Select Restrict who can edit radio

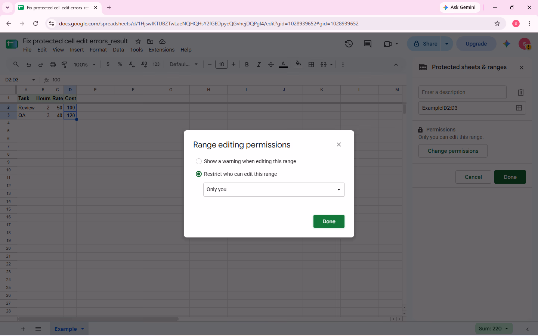pyautogui.click(x=199, y=174)
